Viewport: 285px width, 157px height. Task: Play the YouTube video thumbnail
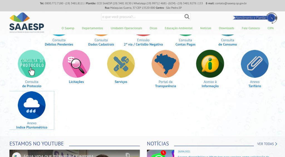[75, 154]
